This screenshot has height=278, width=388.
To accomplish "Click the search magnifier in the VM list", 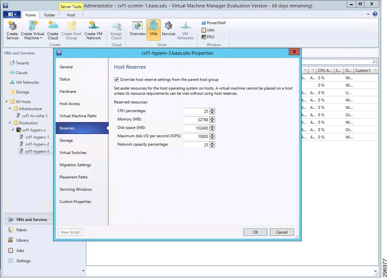I will click(x=374, y=62).
